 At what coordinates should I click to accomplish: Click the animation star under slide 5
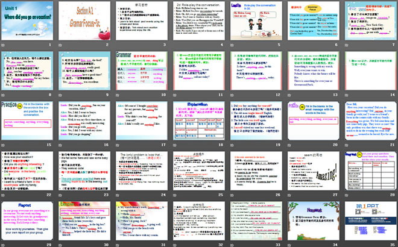pos(232,45)
